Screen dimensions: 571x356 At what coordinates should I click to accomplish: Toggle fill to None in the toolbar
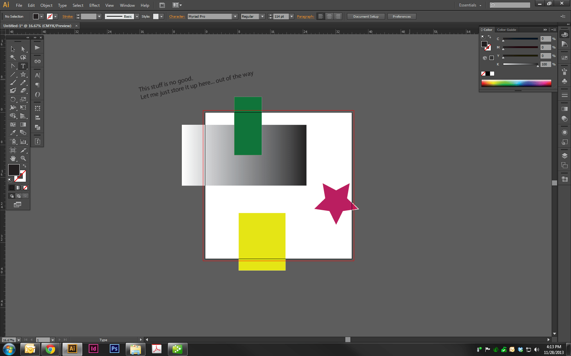[25, 188]
